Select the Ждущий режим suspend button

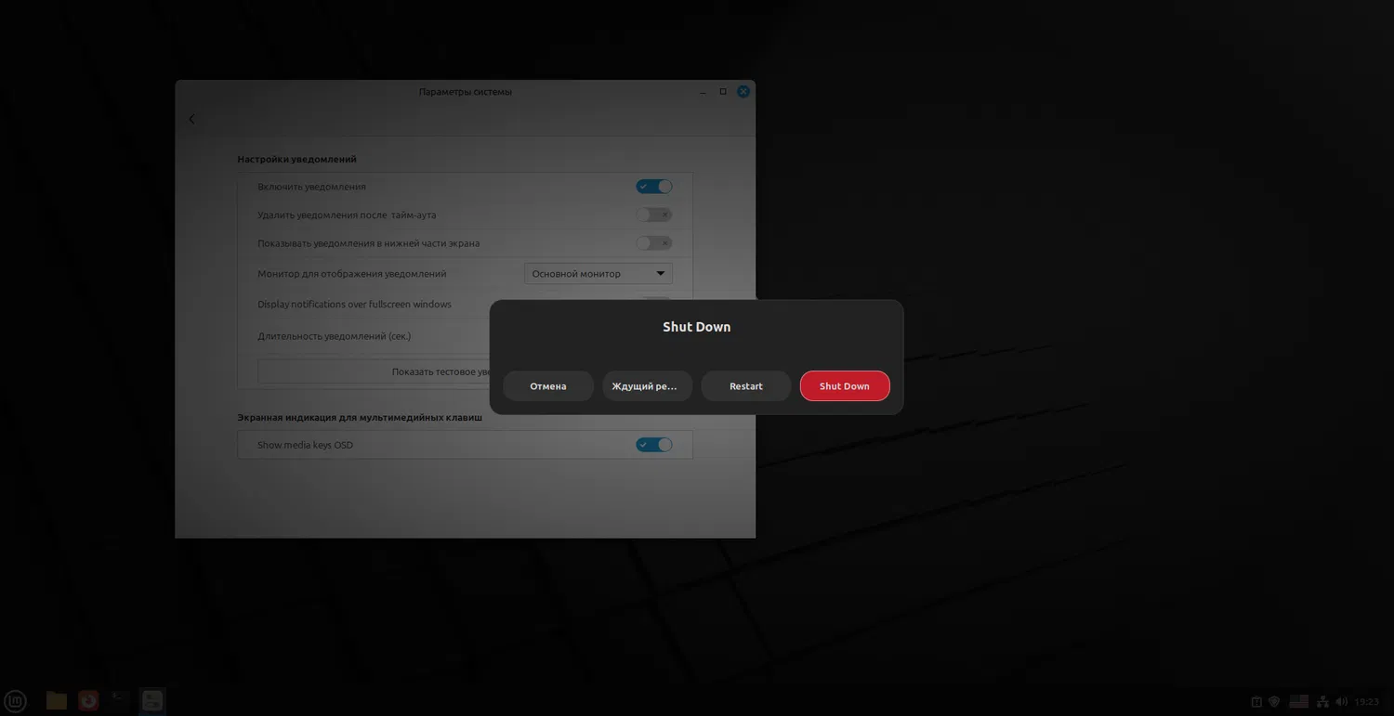[647, 386]
